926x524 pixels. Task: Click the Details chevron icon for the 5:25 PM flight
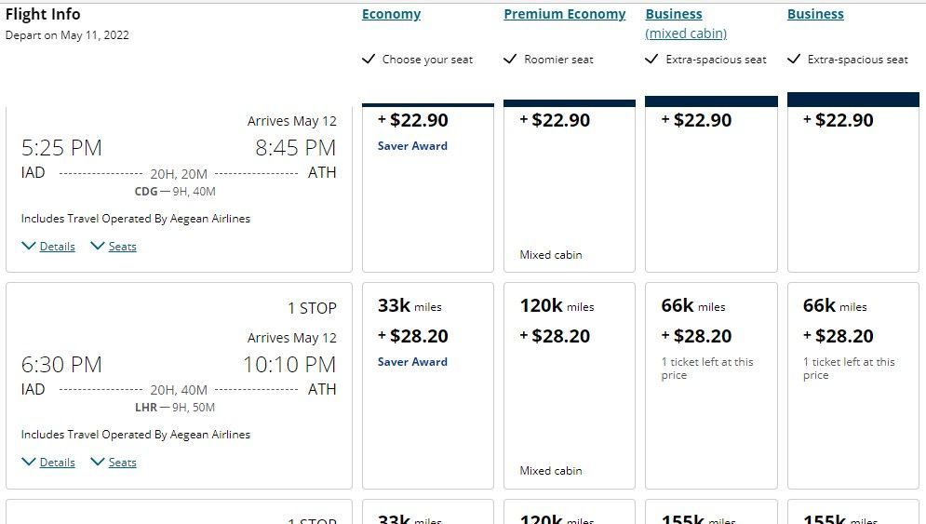point(29,246)
